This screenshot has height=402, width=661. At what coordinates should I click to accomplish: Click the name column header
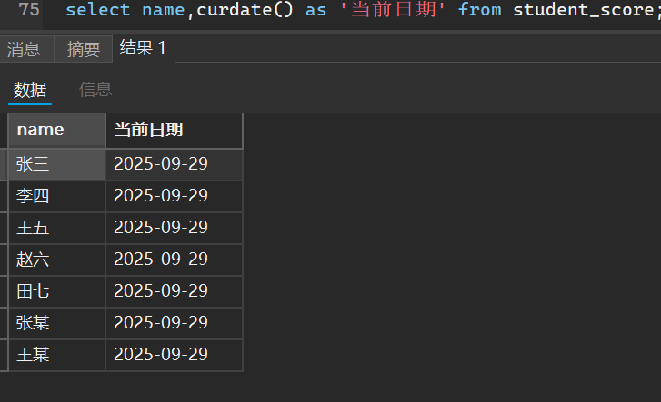tap(56, 130)
